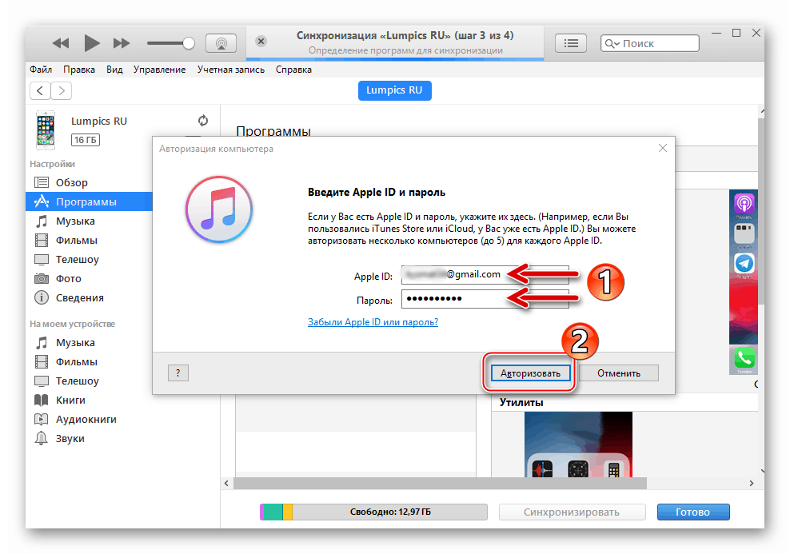The image size is (790, 554).
Task: Open the Файл menu
Action: pyautogui.click(x=41, y=70)
